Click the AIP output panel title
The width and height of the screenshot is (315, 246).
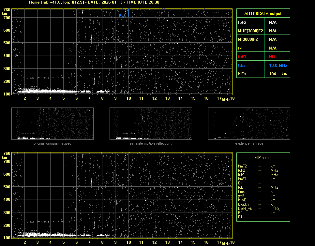click(263, 158)
